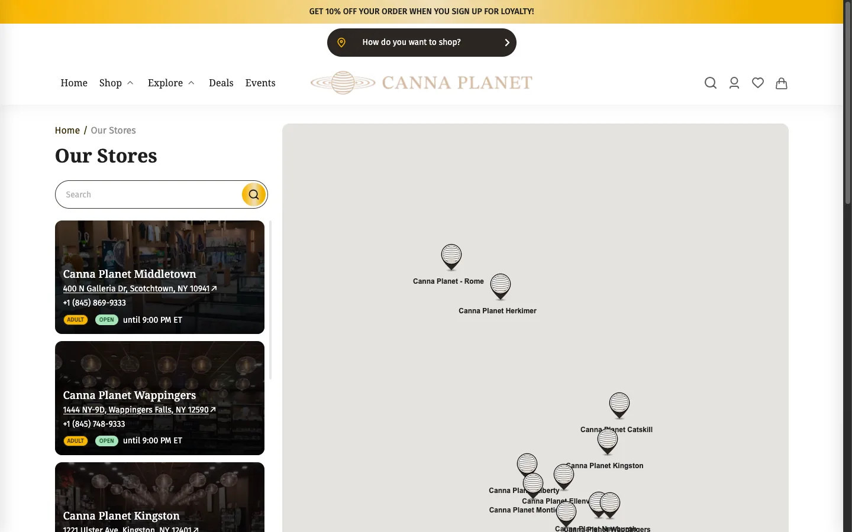Click the Home breadcrumb link
This screenshot has height=532, width=852.
pyautogui.click(x=67, y=131)
